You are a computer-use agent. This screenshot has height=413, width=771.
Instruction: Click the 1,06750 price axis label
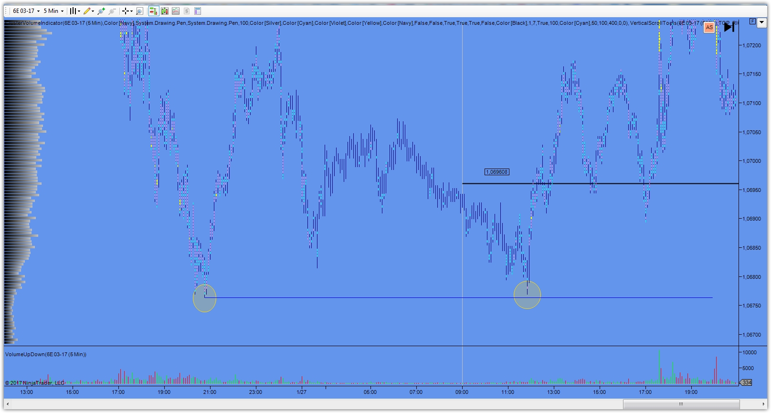(751, 306)
